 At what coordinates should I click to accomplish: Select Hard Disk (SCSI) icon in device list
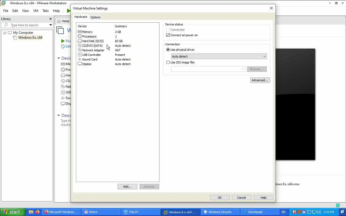[x=80, y=41]
